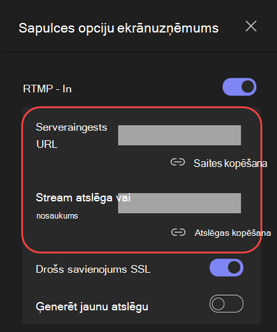Click the nosaukums sublabel text
Screen dimensions: 277x332
click(57, 216)
